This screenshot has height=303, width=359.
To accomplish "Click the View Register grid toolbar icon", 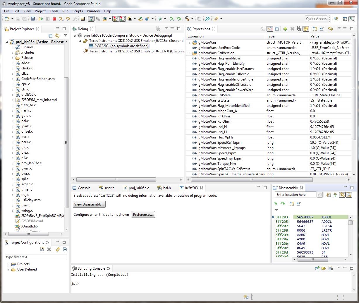I will point(83,19).
